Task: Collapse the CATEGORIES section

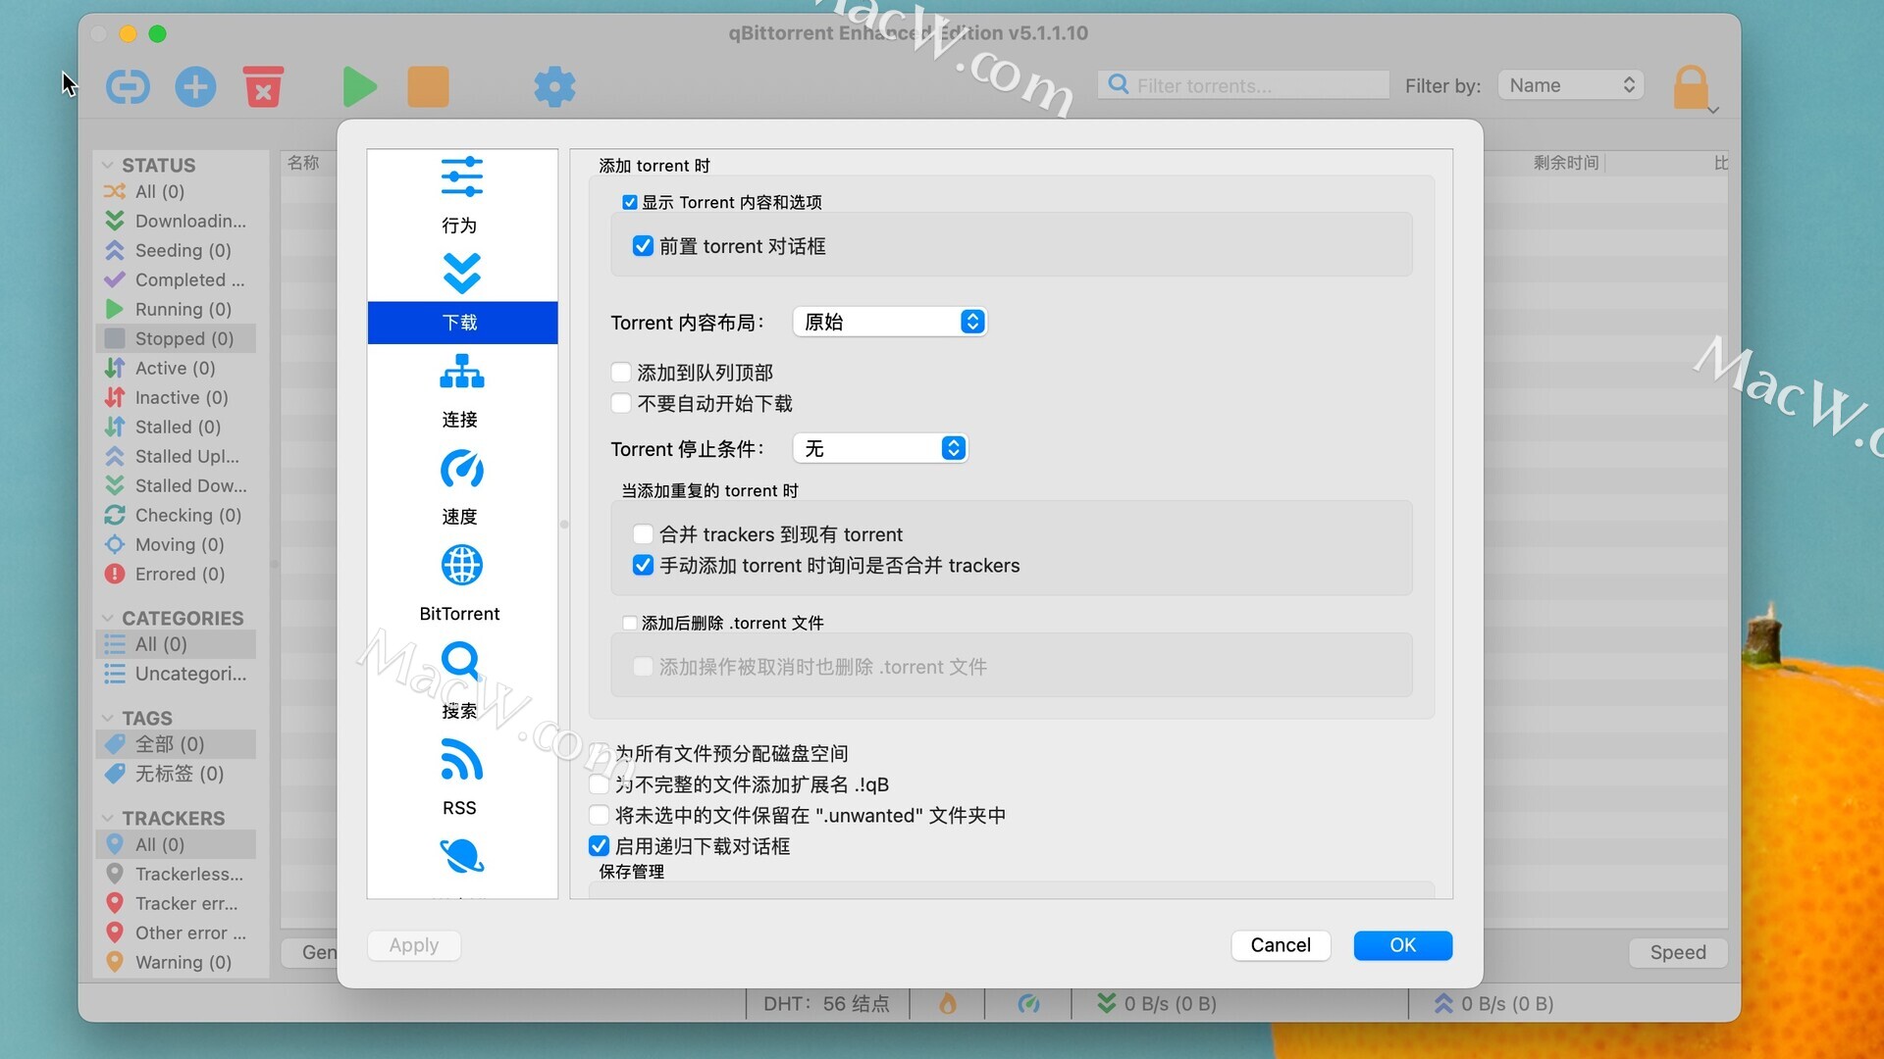Action: click(108, 618)
